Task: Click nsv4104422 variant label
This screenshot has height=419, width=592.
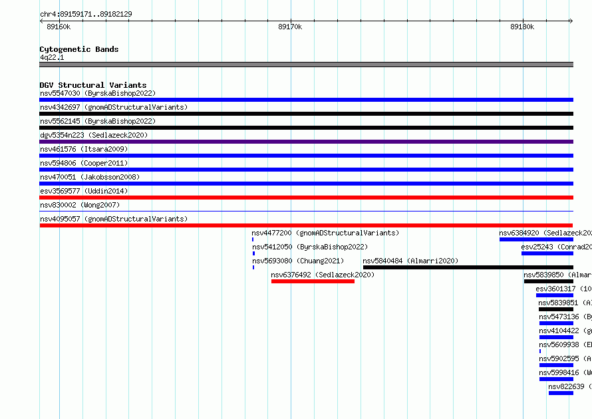Action: [565, 331]
